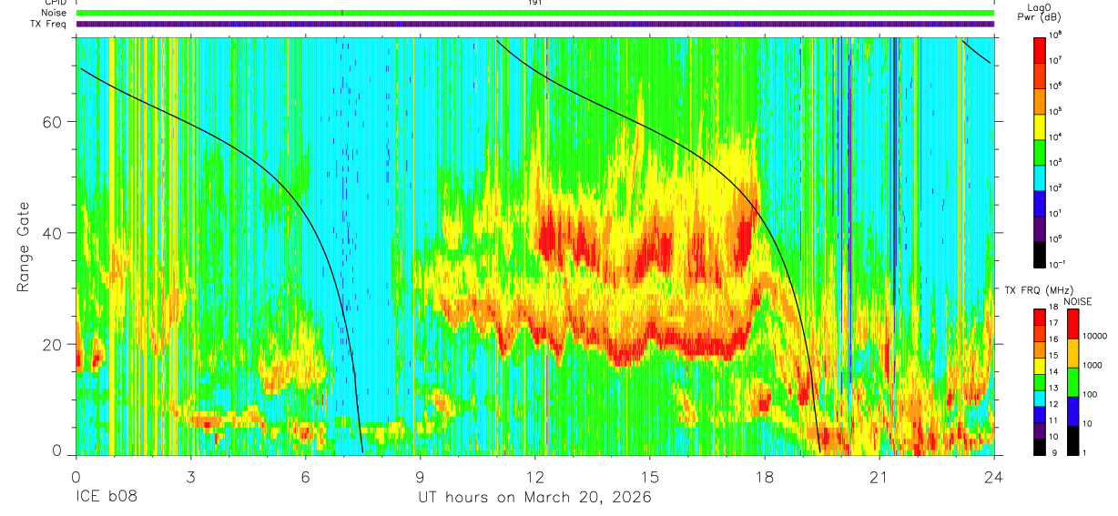Click the x-axis tick label 15
The width and height of the screenshot is (1118, 516).
[650, 476]
